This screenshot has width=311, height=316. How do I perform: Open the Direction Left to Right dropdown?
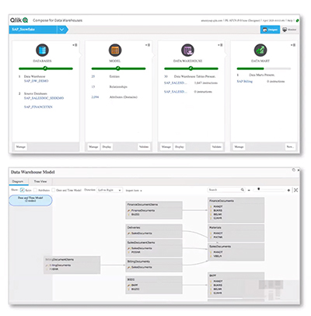point(110,190)
